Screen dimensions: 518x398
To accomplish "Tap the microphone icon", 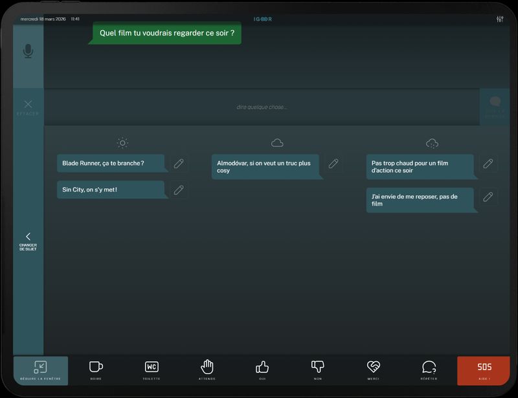I will click(28, 51).
